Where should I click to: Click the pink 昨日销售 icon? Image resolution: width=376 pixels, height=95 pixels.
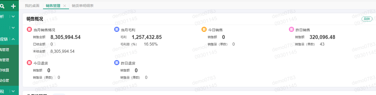click(x=291, y=30)
